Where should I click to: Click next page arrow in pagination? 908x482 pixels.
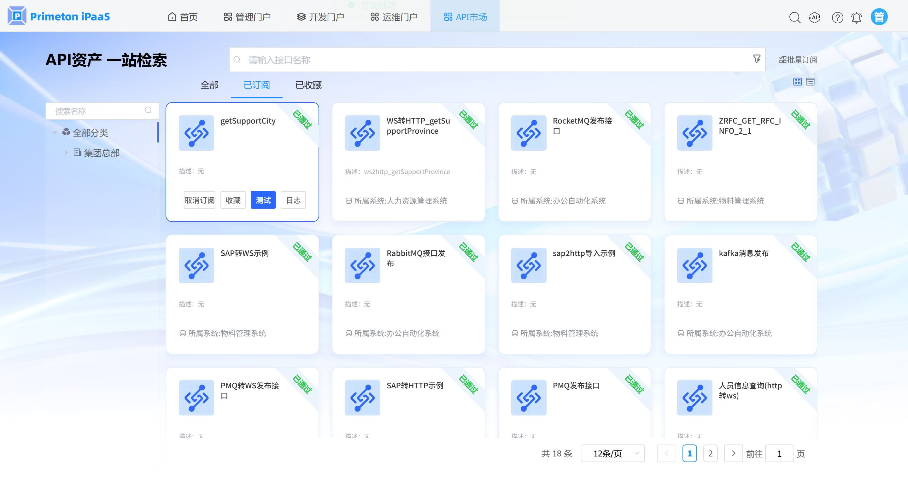(x=733, y=453)
